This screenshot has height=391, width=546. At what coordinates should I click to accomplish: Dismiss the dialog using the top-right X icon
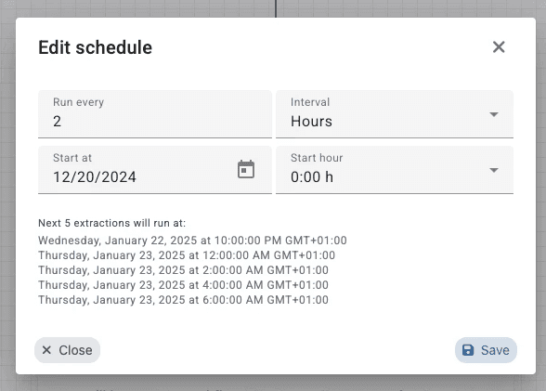coord(499,46)
